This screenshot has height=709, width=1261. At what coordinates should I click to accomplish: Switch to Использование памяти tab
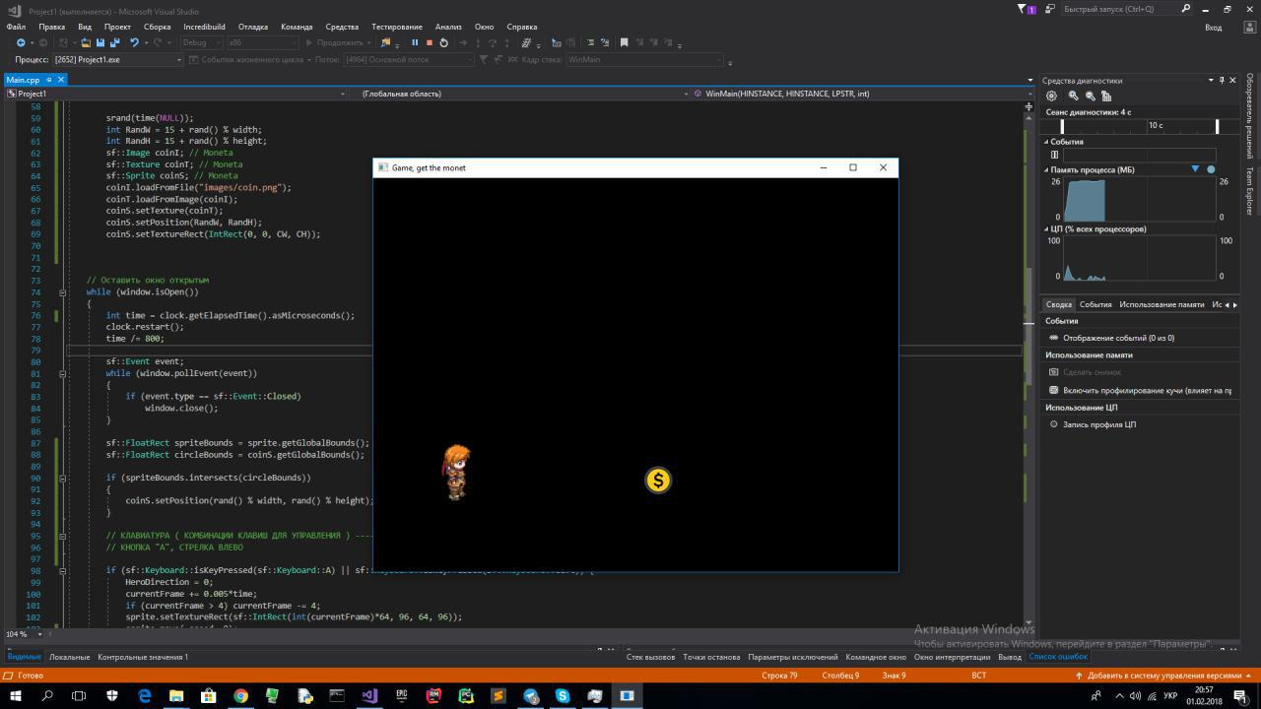point(1161,304)
